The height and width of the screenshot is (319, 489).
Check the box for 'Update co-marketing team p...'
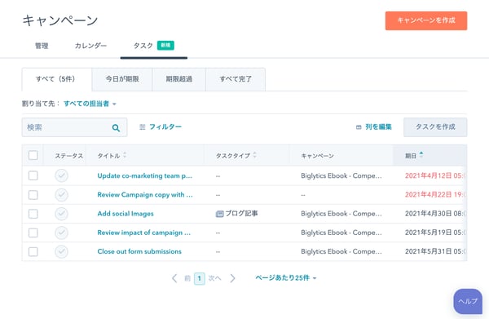(33, 175)
